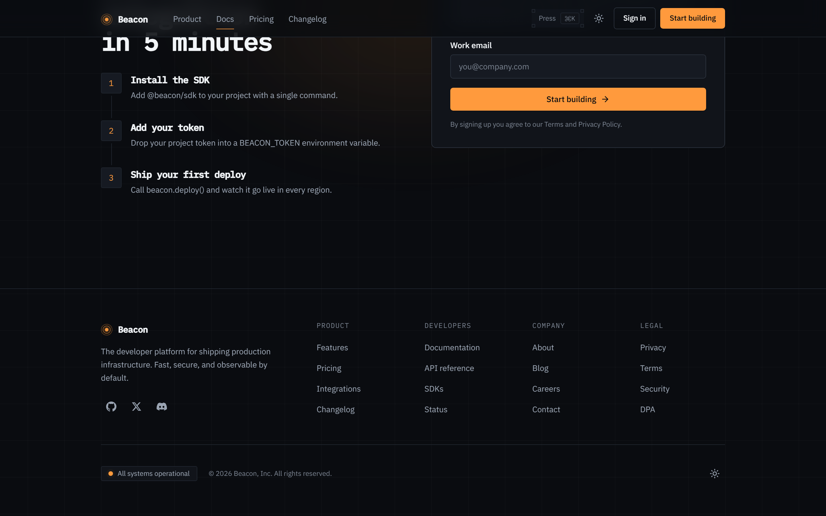The height and width of the screenshot is (516, 826).
Task: Click the 'Ship your first deploy' heading
Action: click(x=188, y=175)
